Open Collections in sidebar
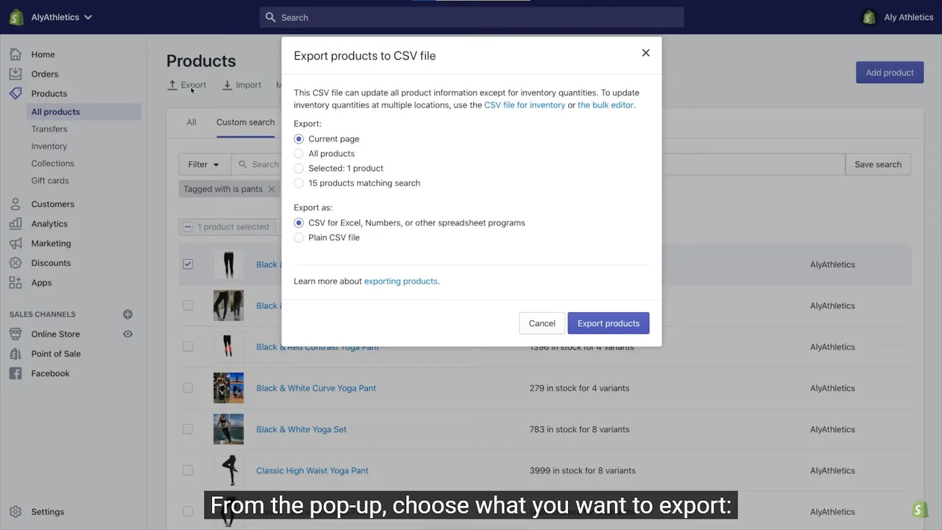This screenshot has height=530, width=942. (x=53, y=163)
